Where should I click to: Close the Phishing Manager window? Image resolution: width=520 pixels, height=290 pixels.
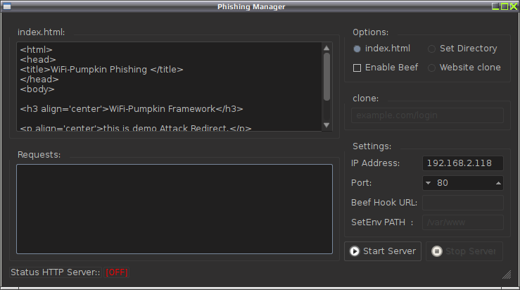[x=514, y=6]
